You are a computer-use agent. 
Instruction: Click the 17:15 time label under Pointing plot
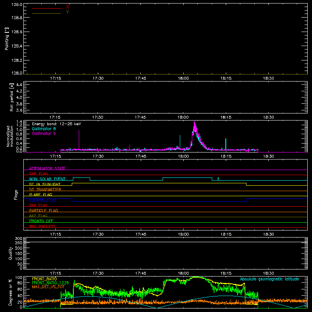[55, 78]
